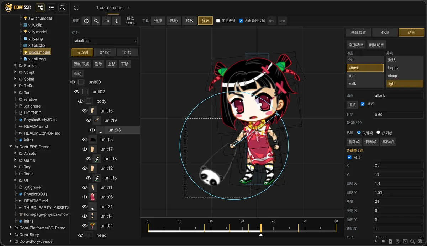This screenshot has height=246, width=427.
Task: Toggle visibility of unit05
Action: pyautogui.click(x=85, y=140)
